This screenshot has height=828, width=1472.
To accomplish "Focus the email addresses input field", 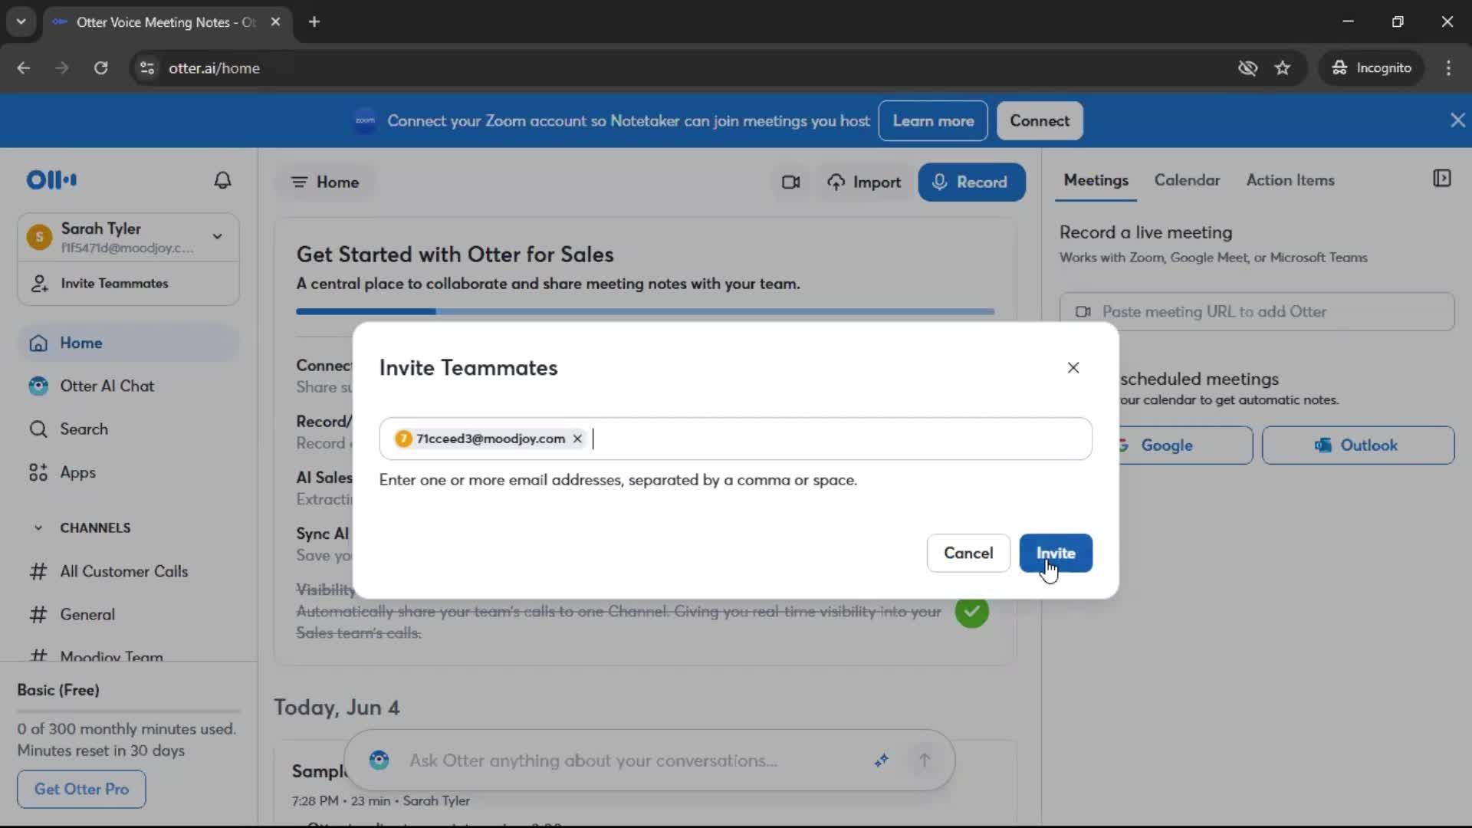I will [x=735, y=439].
